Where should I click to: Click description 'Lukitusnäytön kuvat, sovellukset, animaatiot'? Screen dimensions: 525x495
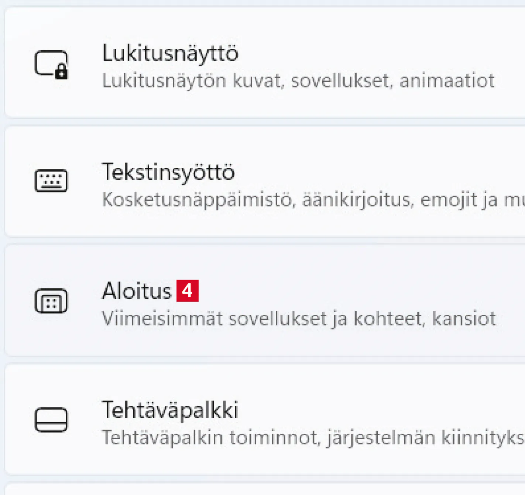298,81
